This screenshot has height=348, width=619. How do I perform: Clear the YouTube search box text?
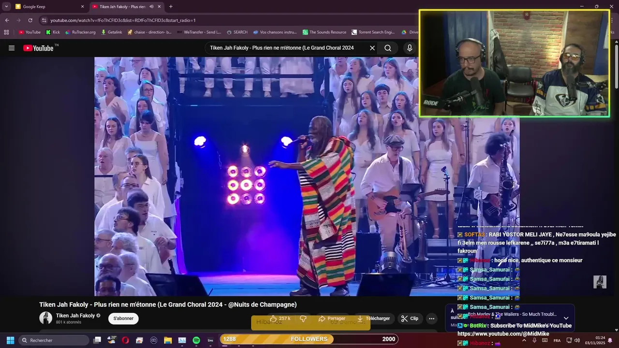tap(372, 48)
